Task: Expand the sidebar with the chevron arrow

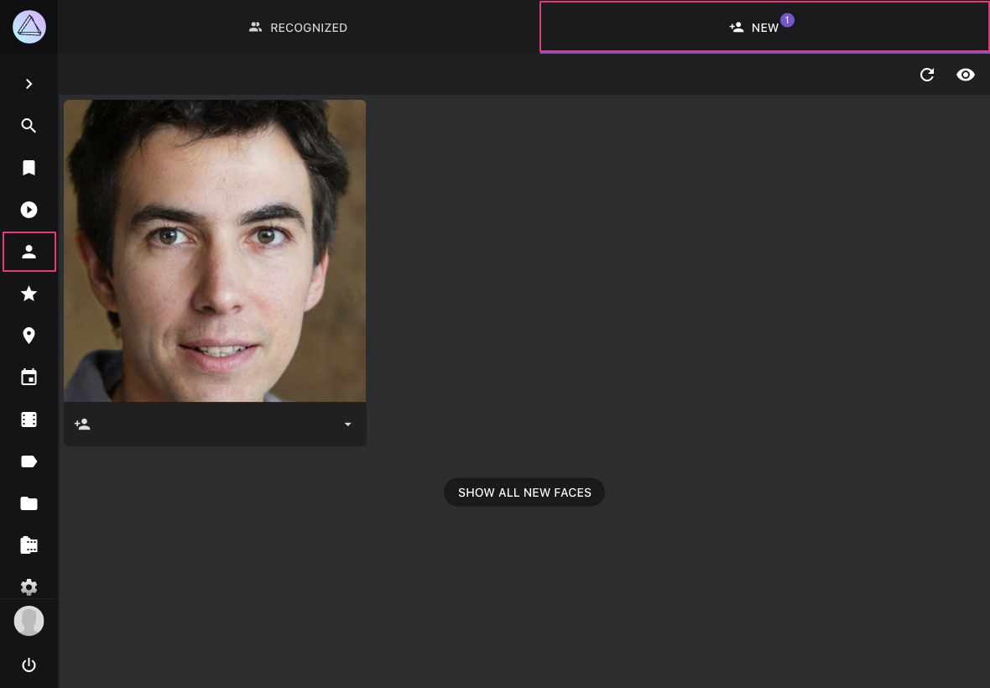Action: click(29, 84)
